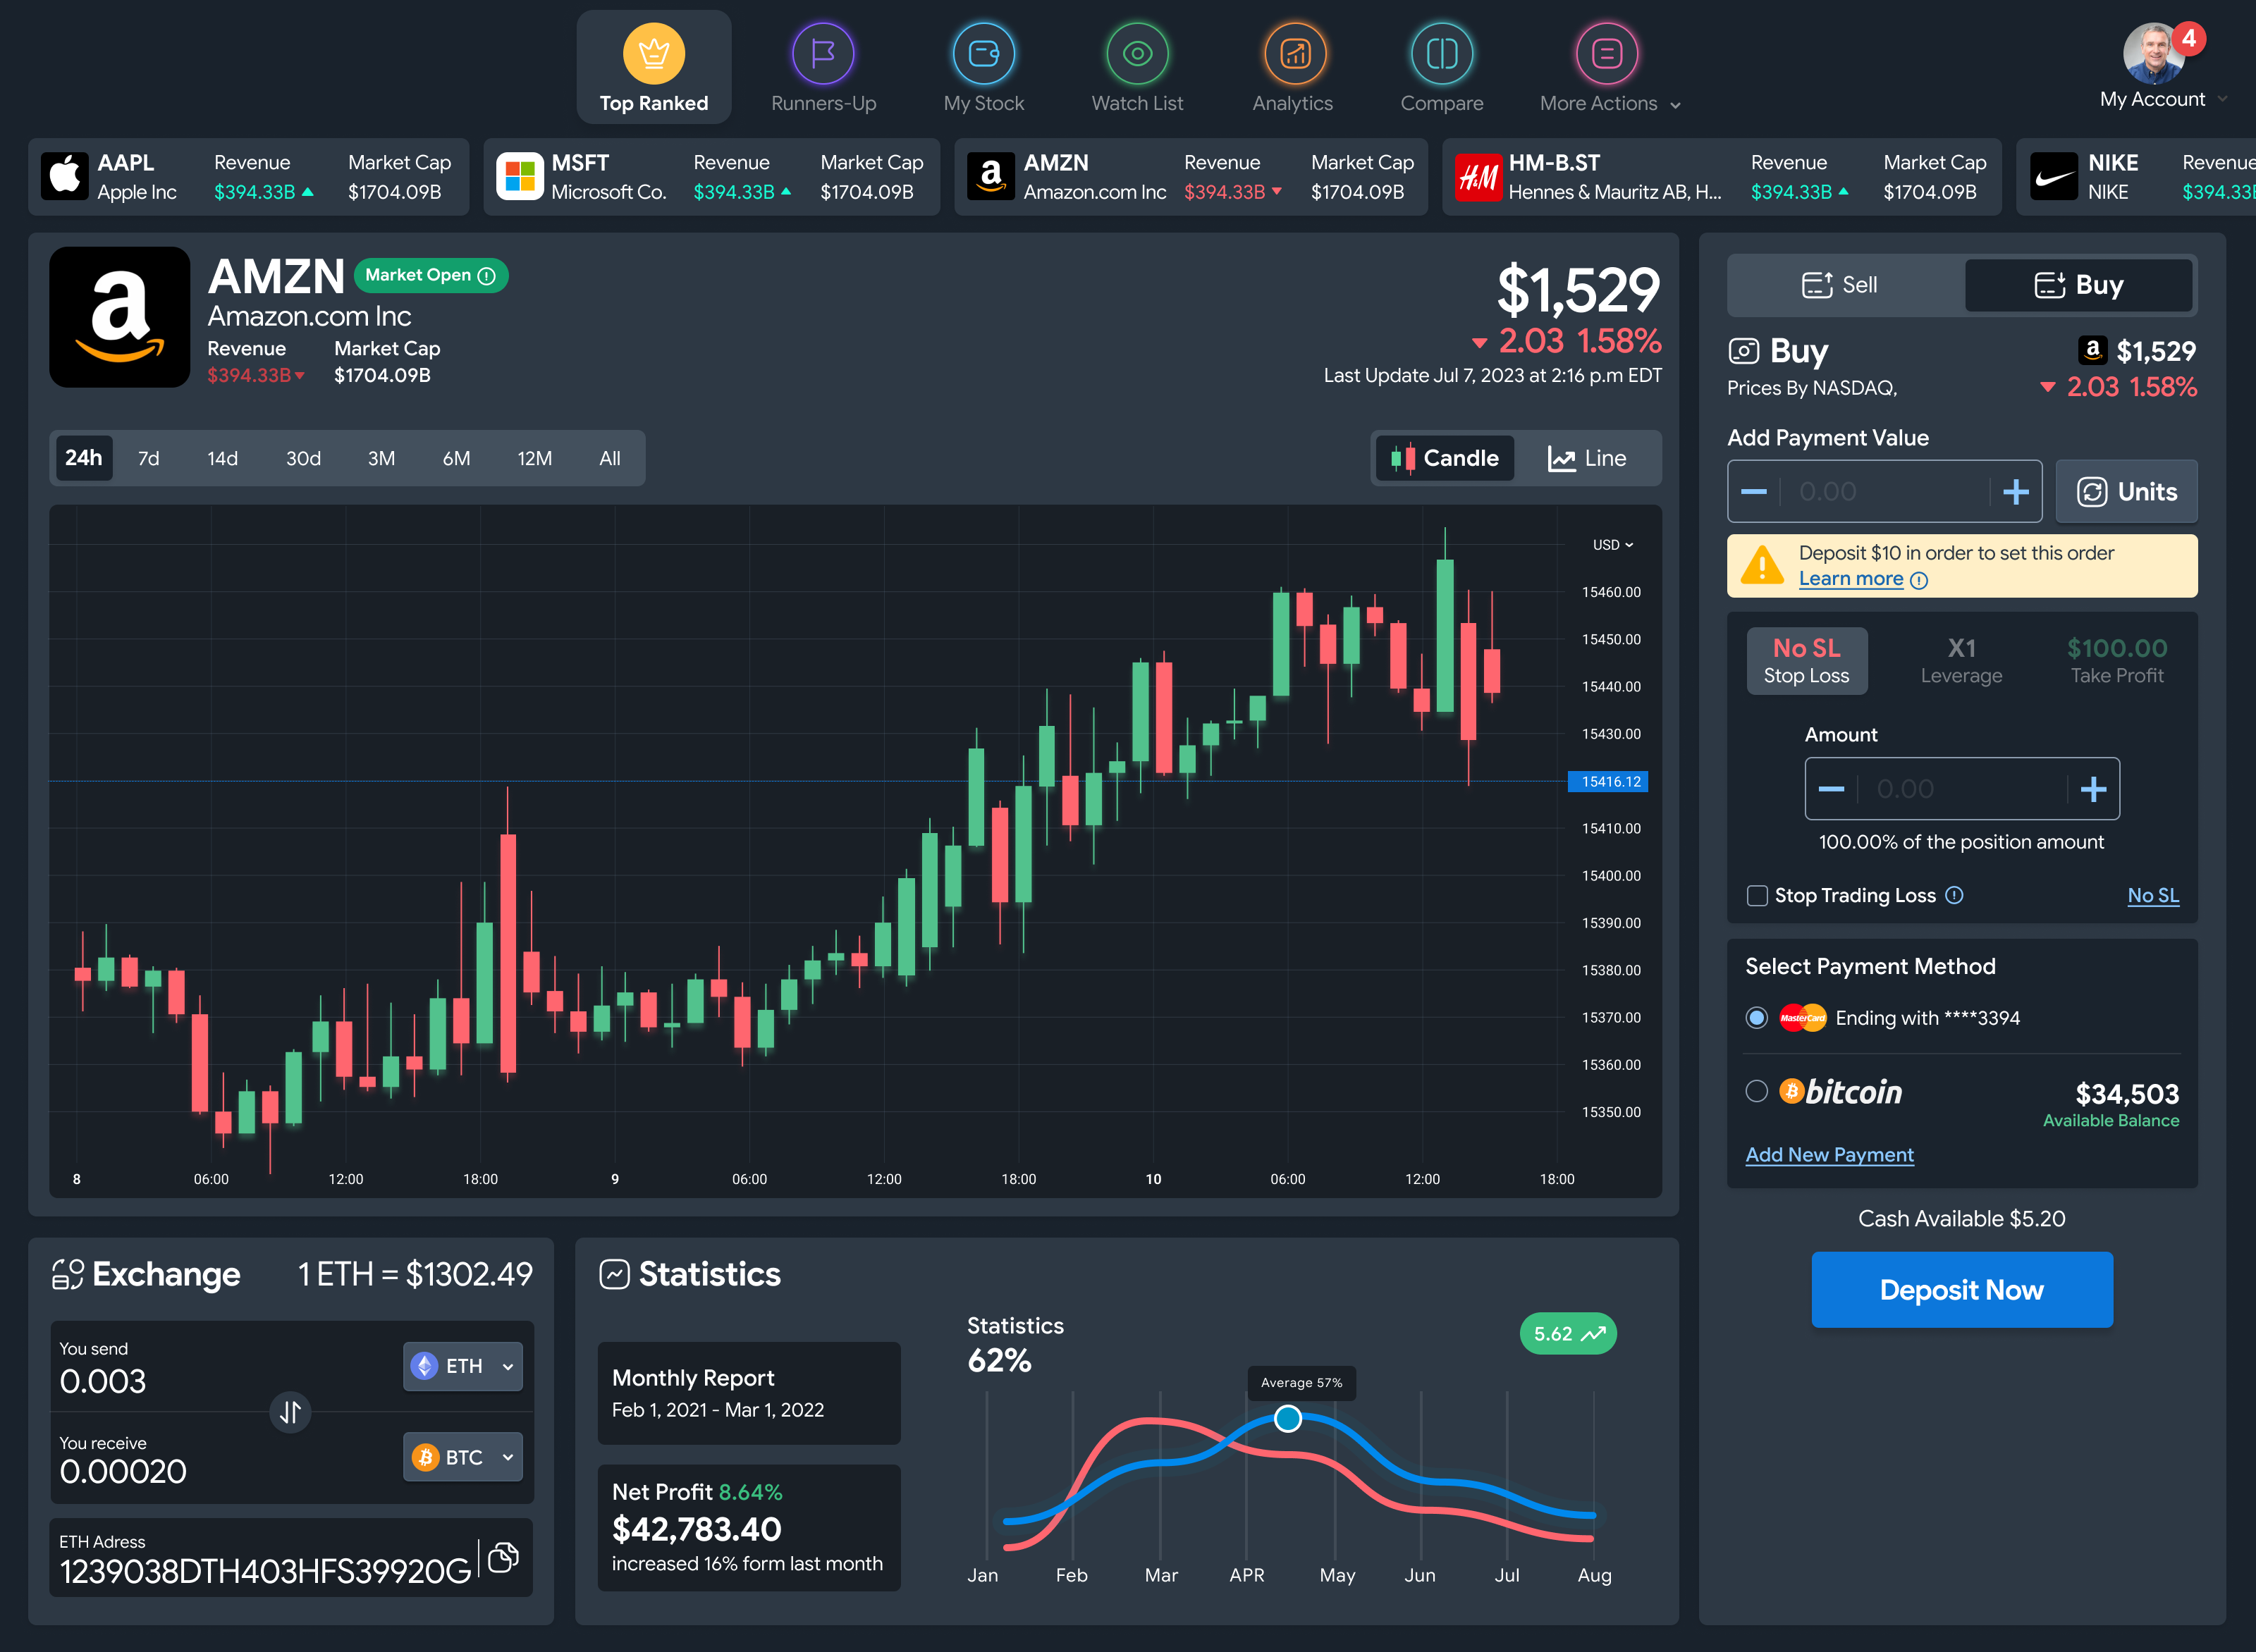Viewport: 2256px width, 1652px height.
Task: Open the Analytics chart icon
Action: [x=1294, y=54]
